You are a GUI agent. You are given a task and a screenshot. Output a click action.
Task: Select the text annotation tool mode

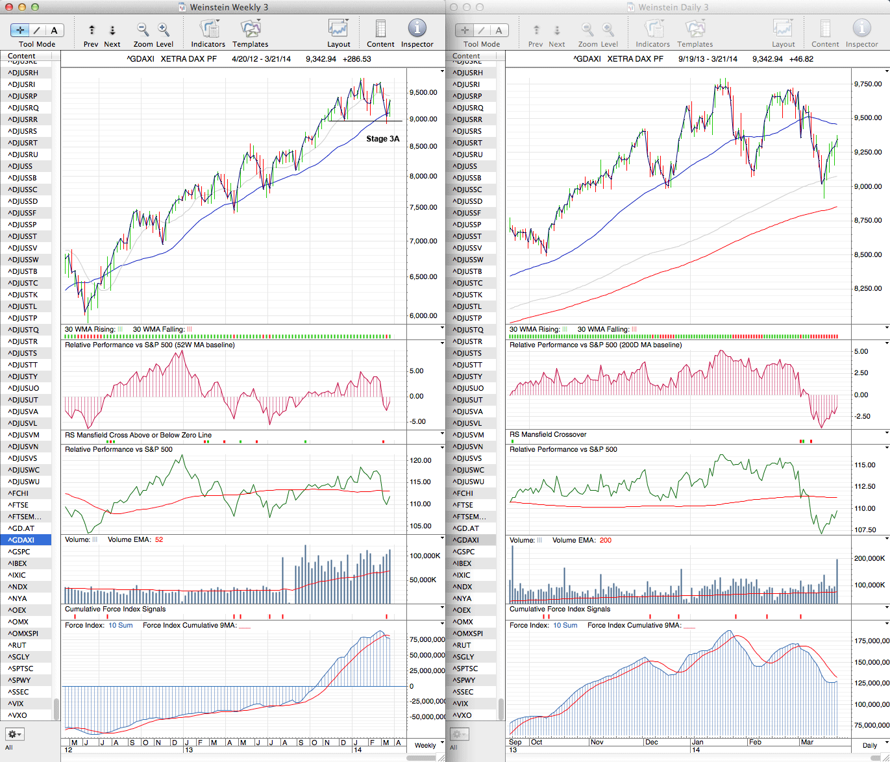point(54,30)
